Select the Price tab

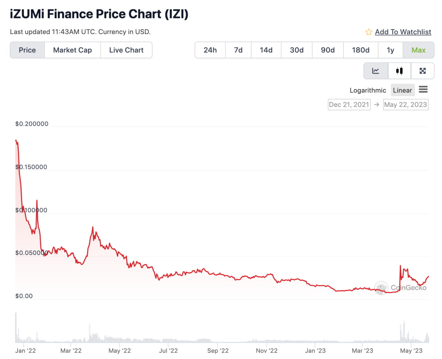27,50
